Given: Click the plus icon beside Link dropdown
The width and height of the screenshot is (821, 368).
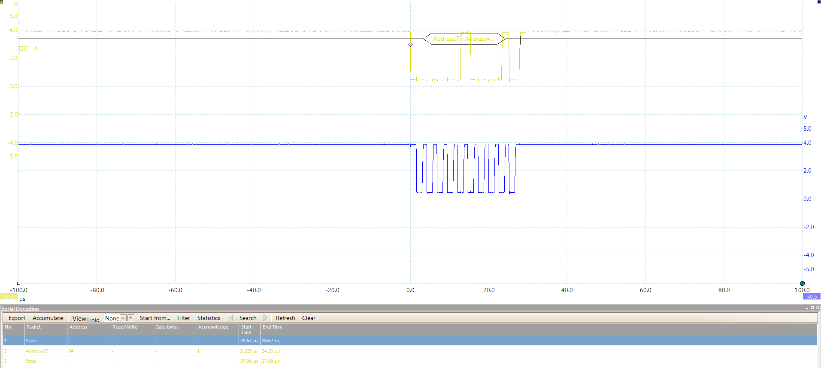Looking at the screenshot, I should tap(131, 318).
